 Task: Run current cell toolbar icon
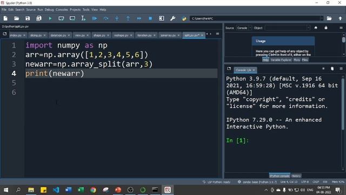coord(61,18)
